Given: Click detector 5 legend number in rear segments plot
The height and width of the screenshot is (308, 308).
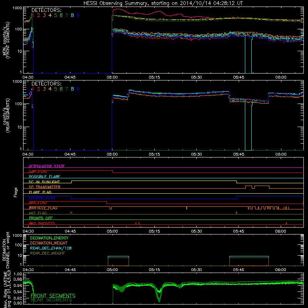Looking at the screenshot, I should pyautogui.click(x=55, y=89).
